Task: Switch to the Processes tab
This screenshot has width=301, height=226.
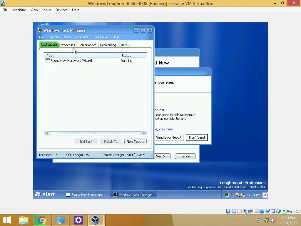Action: coord(68,45)
